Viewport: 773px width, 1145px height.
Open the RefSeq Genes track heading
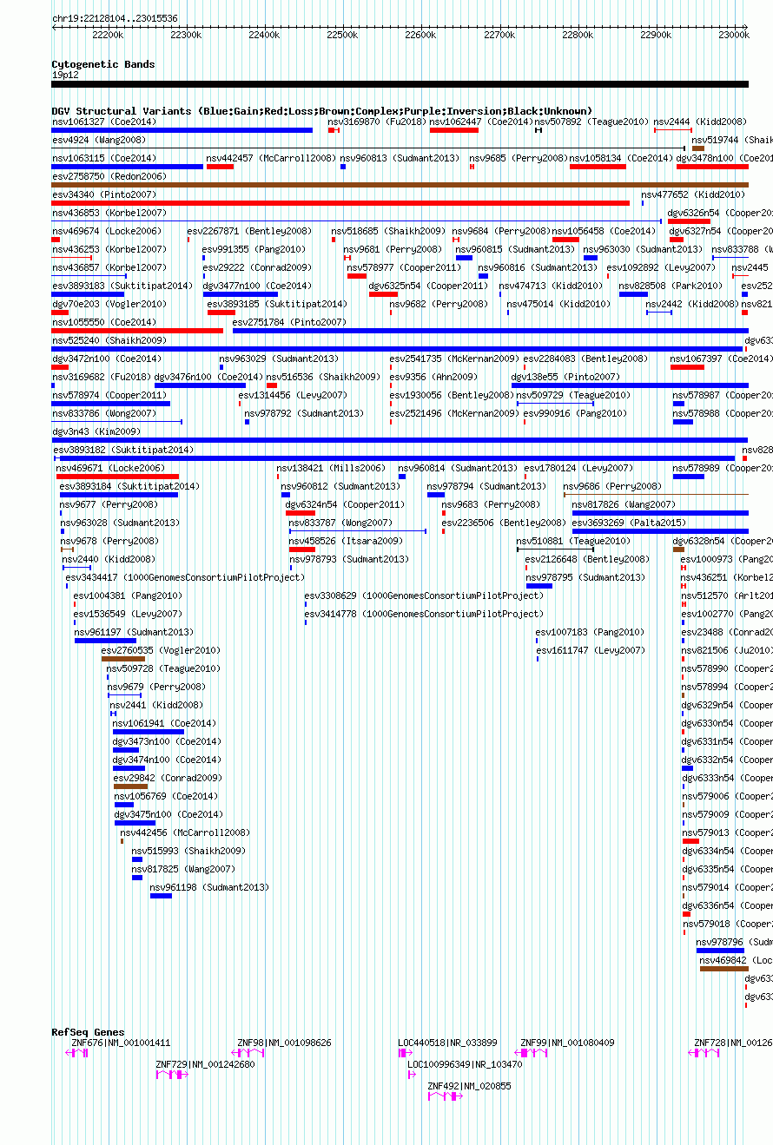click(88, 1032)
